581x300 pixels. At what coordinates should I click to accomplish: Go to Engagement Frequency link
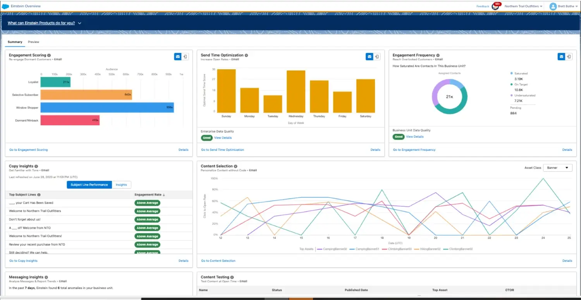414,150
